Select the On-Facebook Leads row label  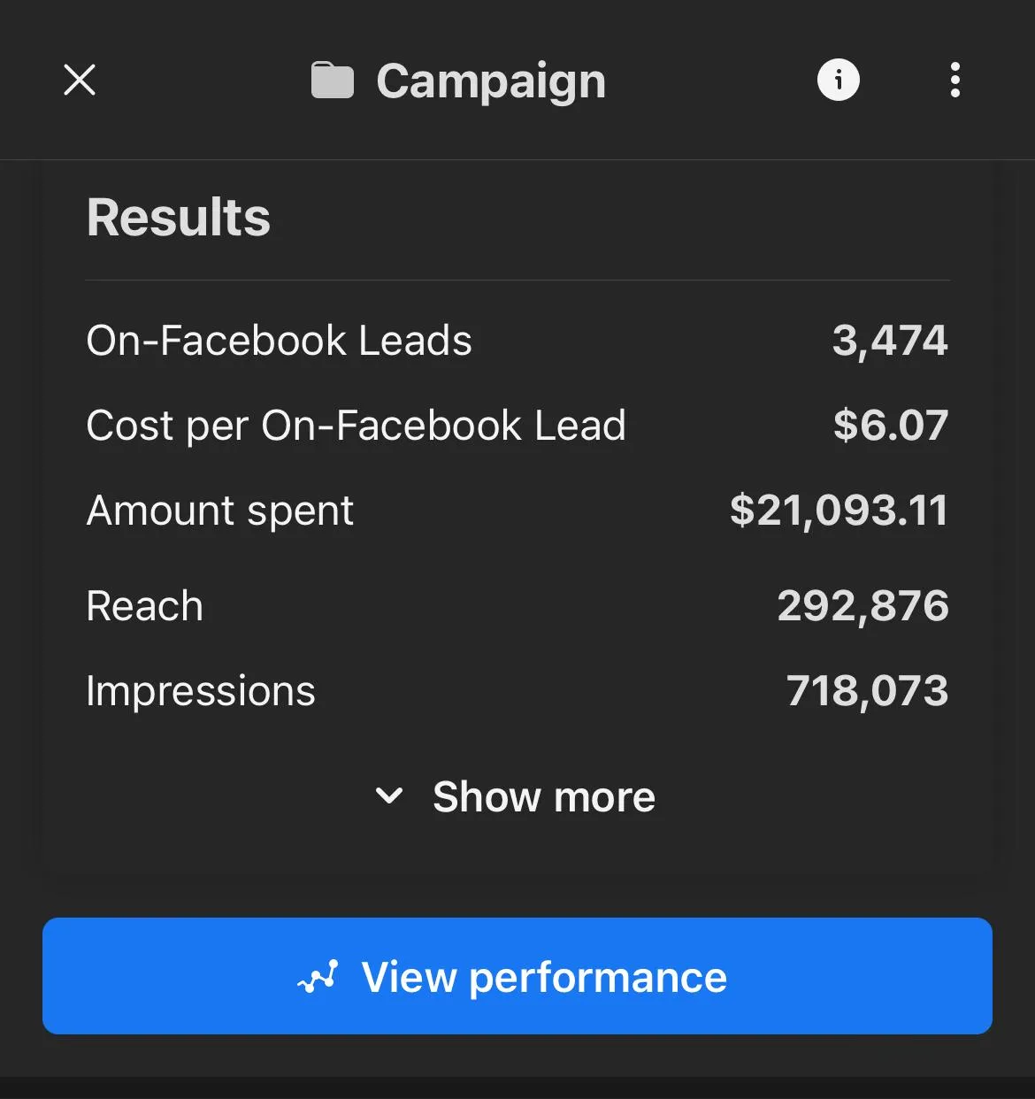280,341
